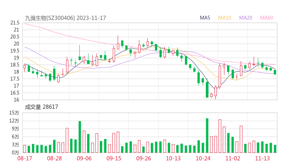Click the 09-26 date label
This screenshot has width=281, height=167.
[144, 158]
